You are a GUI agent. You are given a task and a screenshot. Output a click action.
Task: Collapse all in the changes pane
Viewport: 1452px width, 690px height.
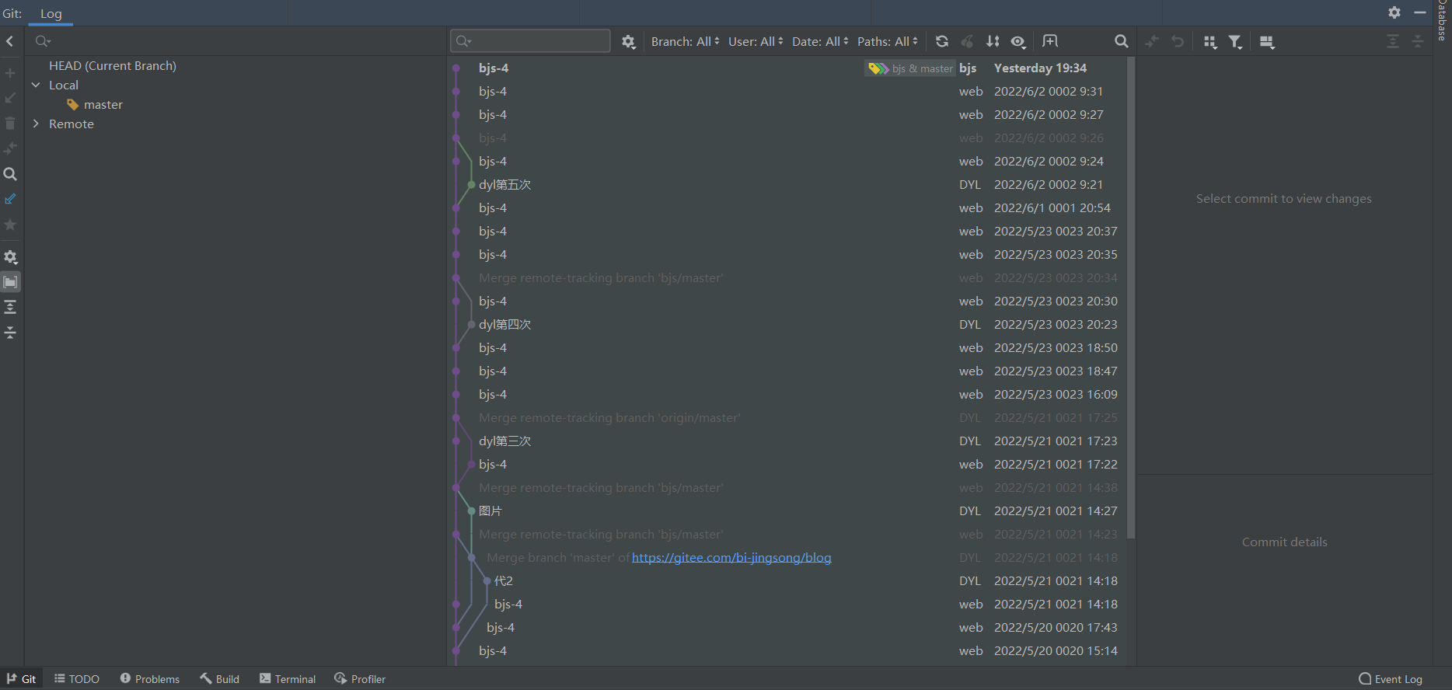click(x=1418, y=41)
